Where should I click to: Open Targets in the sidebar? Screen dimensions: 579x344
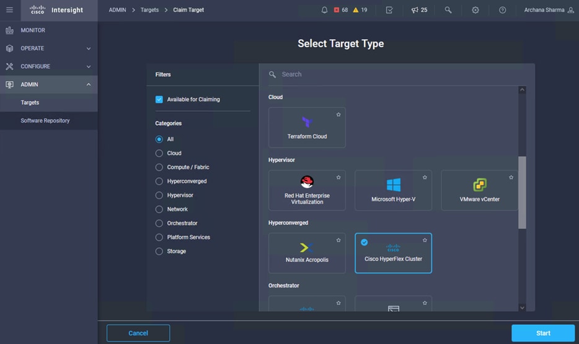49,103
